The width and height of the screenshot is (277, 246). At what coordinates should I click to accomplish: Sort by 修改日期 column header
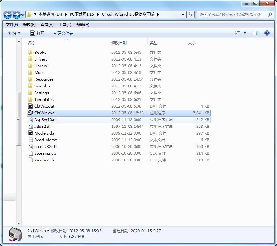[x=119, y=43]
